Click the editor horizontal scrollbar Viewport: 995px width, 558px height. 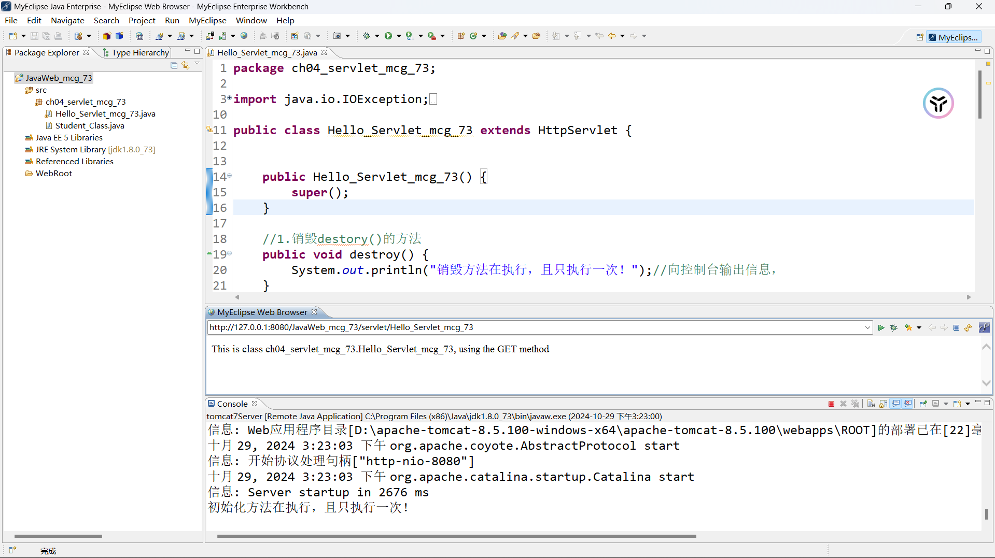[602, 297]
